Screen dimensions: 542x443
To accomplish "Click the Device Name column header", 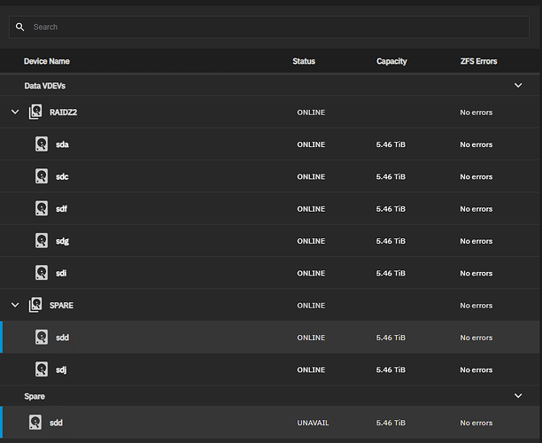I will [47, 61].
